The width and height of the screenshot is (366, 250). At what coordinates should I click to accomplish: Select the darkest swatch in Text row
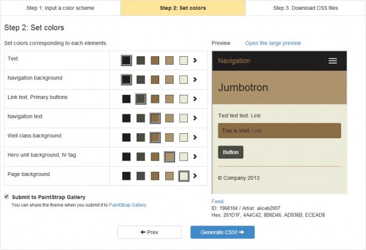[126, 61]
